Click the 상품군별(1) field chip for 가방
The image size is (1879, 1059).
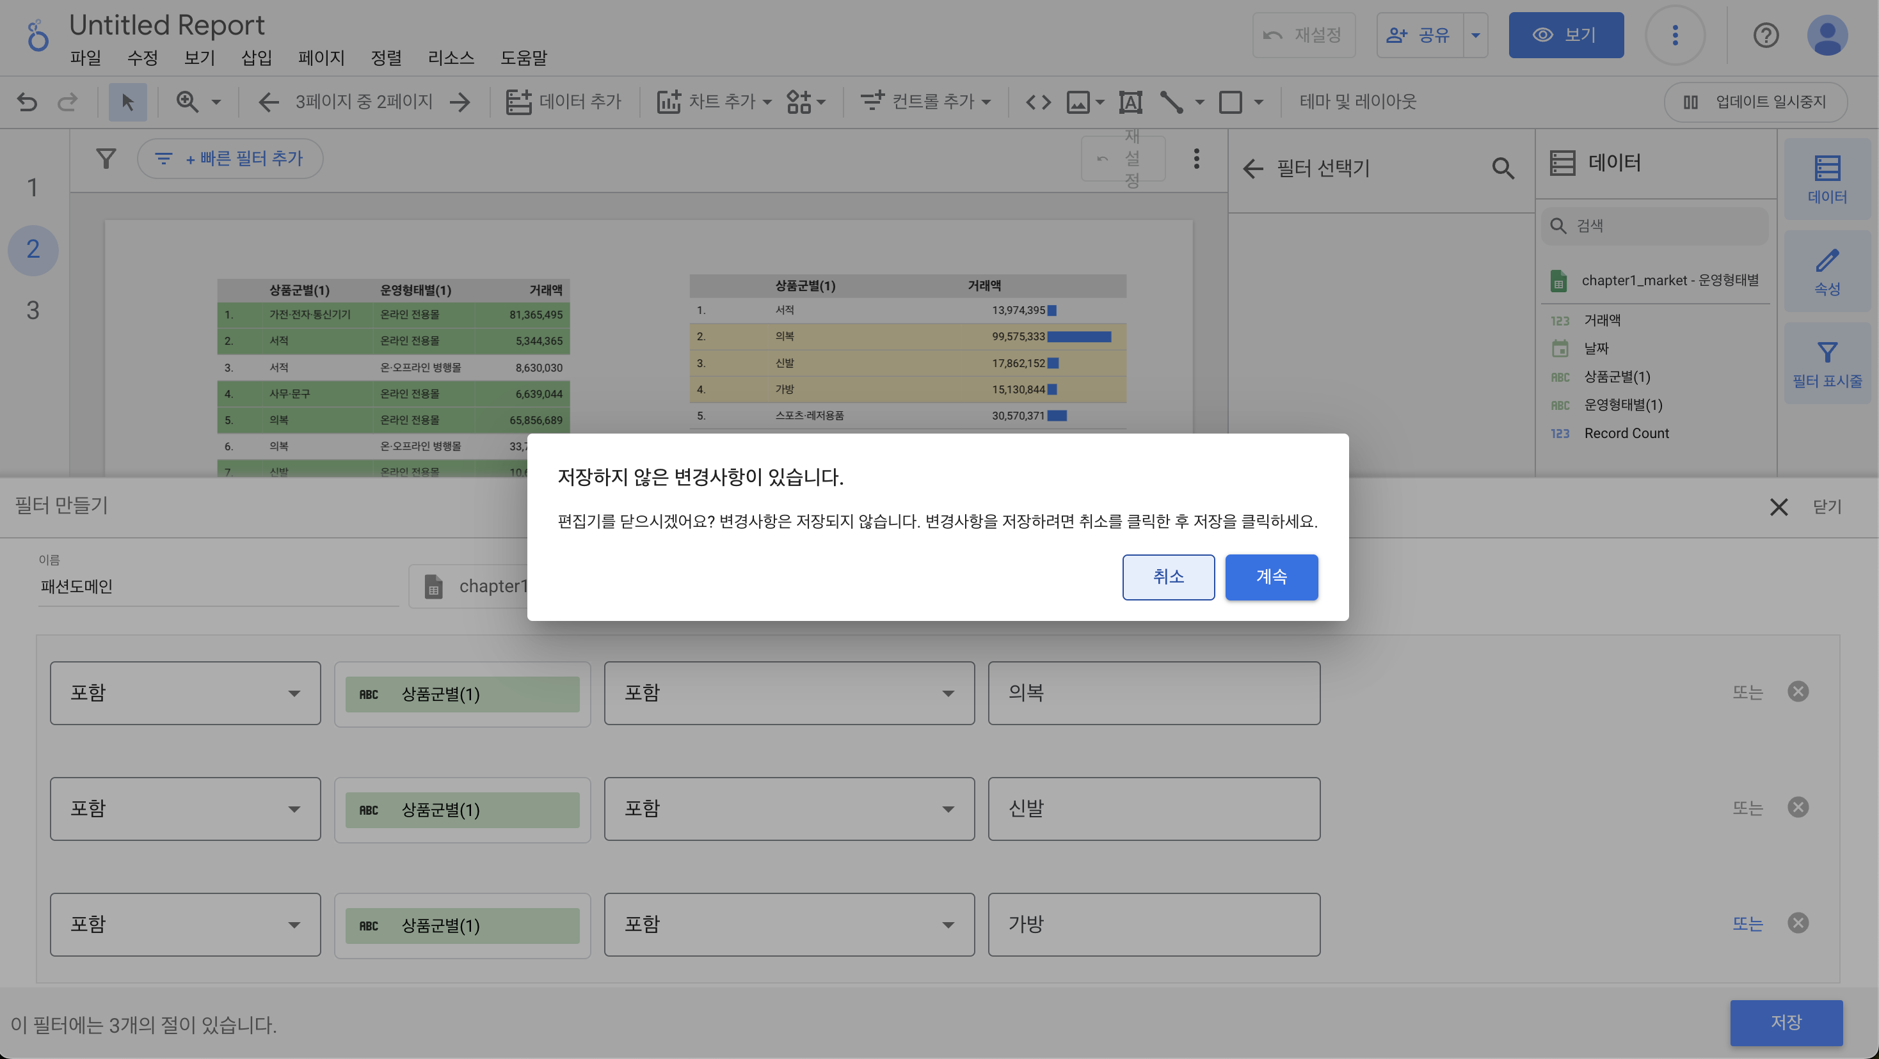click(x=461, y=925)
